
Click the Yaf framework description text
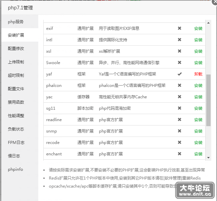(x=127, y=74)
